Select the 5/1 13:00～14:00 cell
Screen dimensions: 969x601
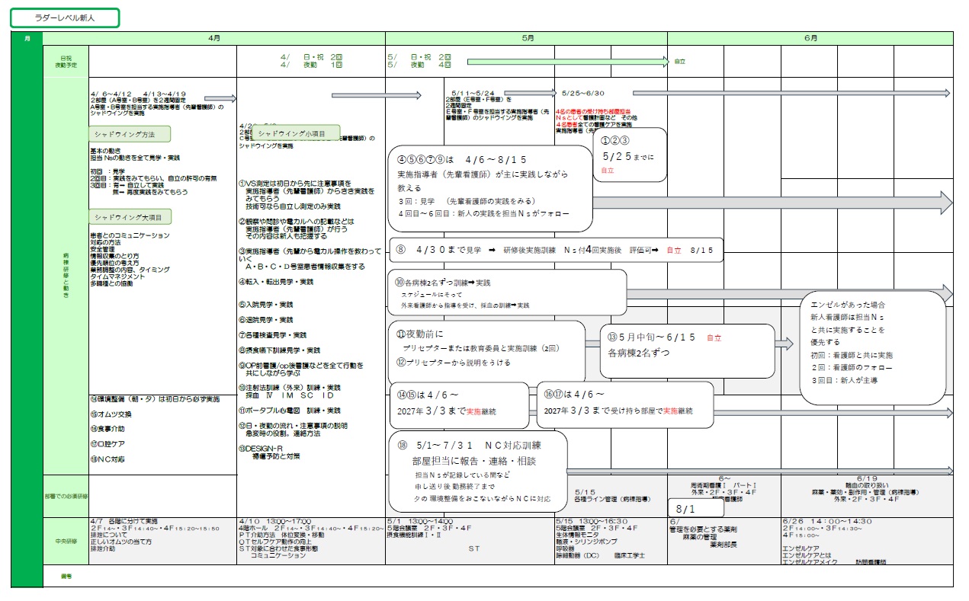point(470,541)
